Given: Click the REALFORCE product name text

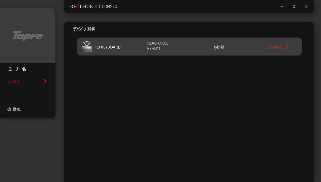Looking at the screenshot, I should pyautogui.click(x=158, y=43).
